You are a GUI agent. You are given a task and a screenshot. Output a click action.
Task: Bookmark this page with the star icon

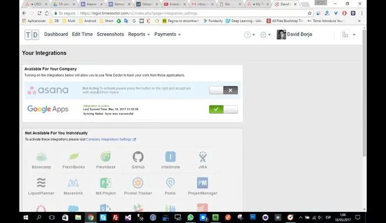click(309, 13)
